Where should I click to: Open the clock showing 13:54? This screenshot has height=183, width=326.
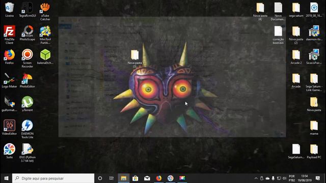305,178
